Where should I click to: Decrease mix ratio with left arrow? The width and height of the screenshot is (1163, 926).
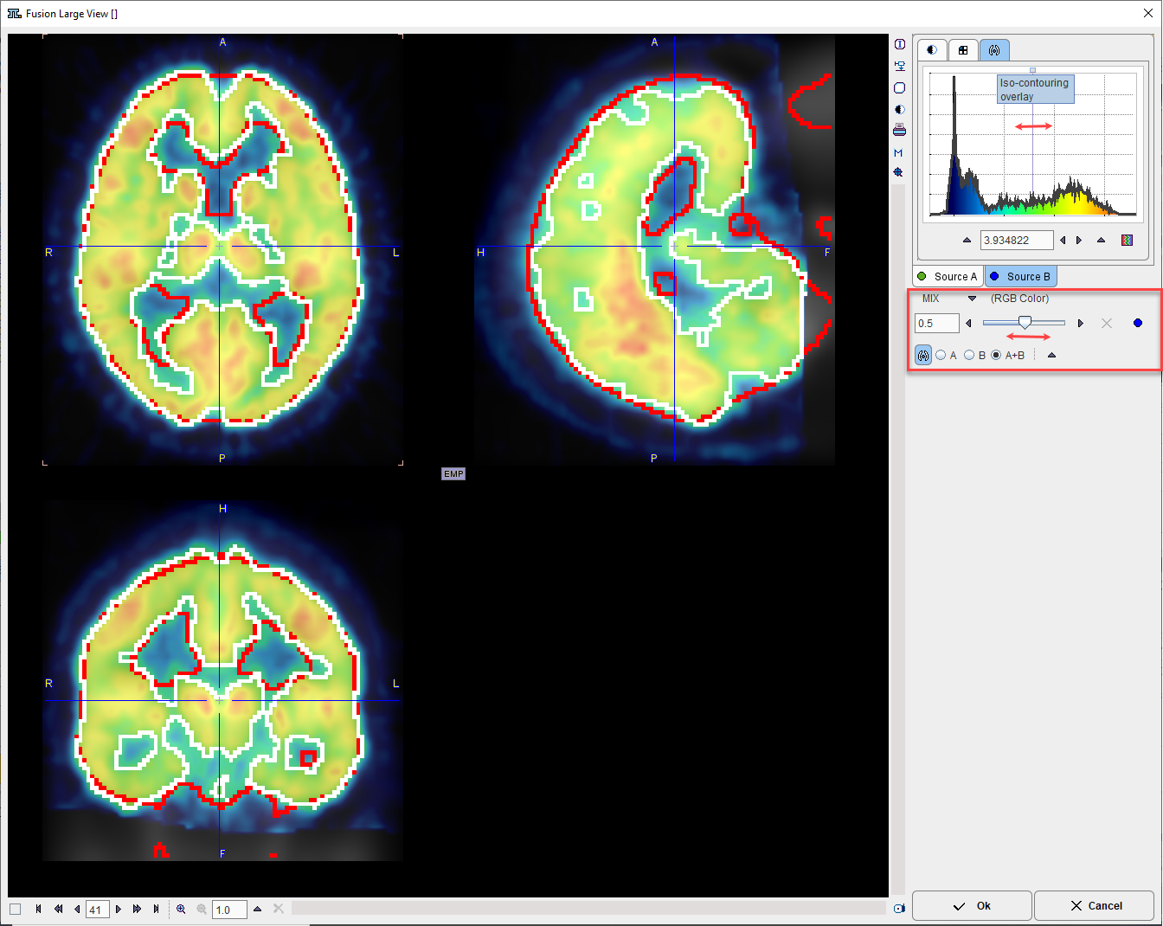tap(968, 324)
